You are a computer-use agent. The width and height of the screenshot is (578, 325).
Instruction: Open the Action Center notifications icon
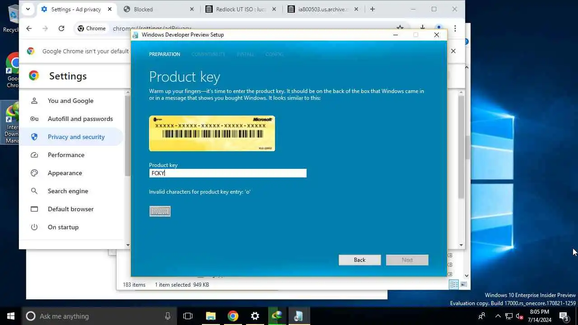[x=564, y=316]
